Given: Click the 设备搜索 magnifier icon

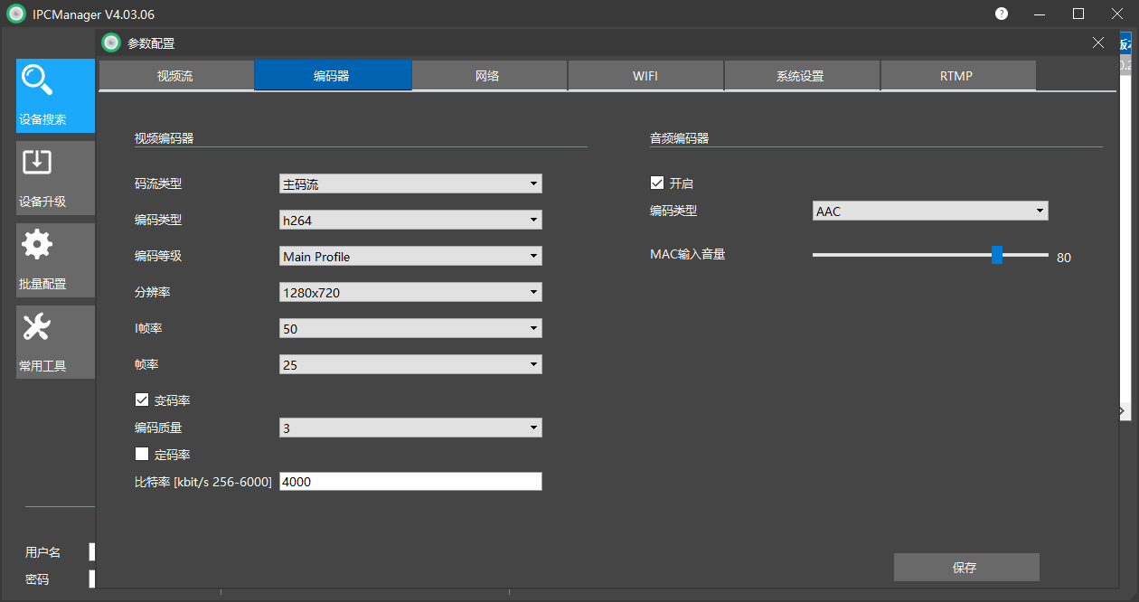Looking at the screenshot, I should 37,80.
